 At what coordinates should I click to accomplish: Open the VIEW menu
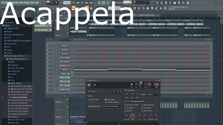(21, 3)
